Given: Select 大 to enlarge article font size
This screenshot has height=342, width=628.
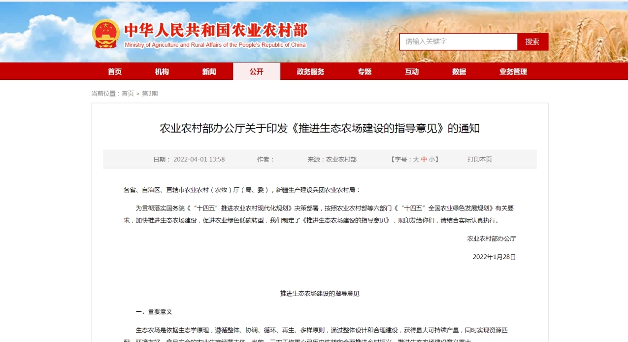Looking at the screenshot, I should pyautogui.click(x=415, y=159).
